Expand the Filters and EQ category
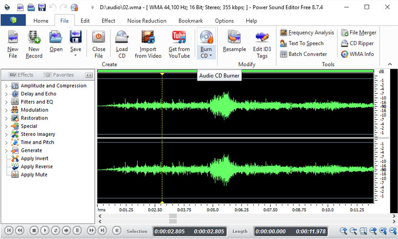This screenshot has height=239, width=398. tap(6, 102)
